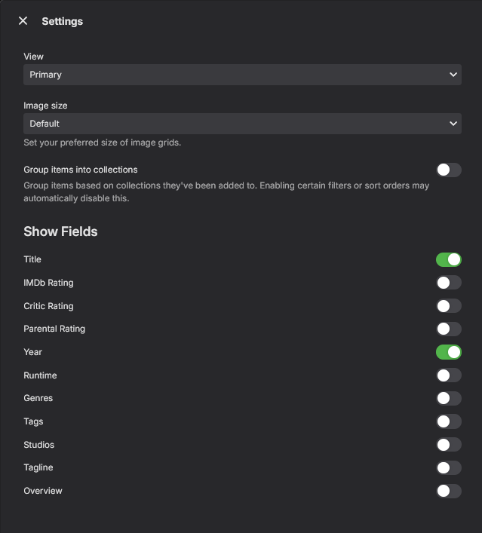Switch on Studios field
Screen dimensions: 482x533
coord(448,445)
